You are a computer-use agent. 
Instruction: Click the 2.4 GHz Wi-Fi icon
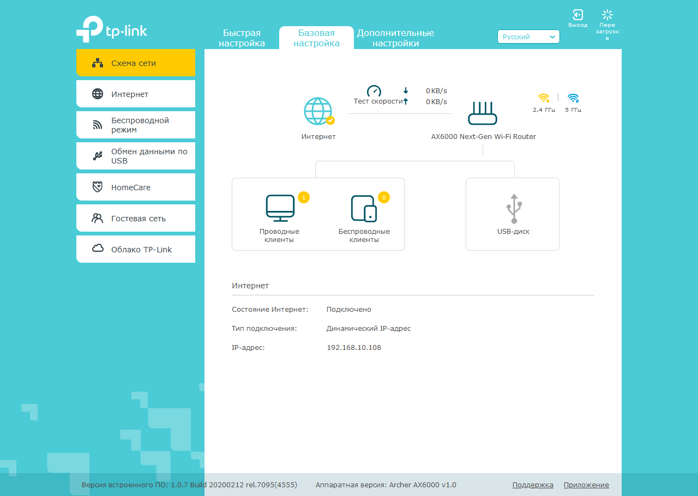click(x=544, y=98)
